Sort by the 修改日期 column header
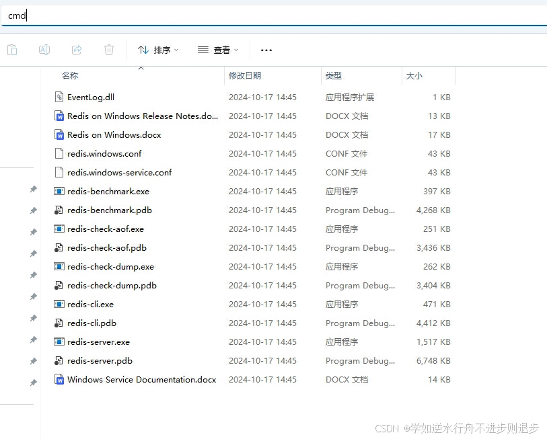Viewport: 547px width, 439px height. tap(245, 76)
